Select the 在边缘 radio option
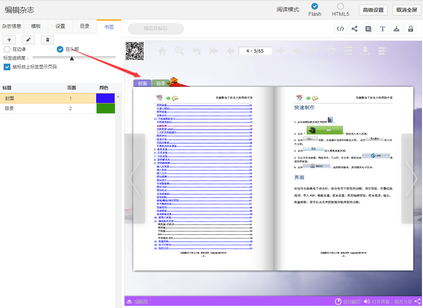423x308 pixels. pyautogui.click(x=7, y=49)
